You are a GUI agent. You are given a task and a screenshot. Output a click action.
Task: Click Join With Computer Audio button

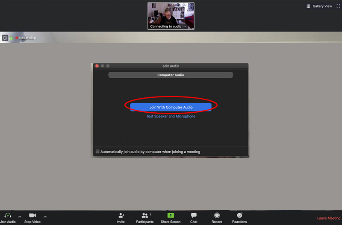click(171, 107)
